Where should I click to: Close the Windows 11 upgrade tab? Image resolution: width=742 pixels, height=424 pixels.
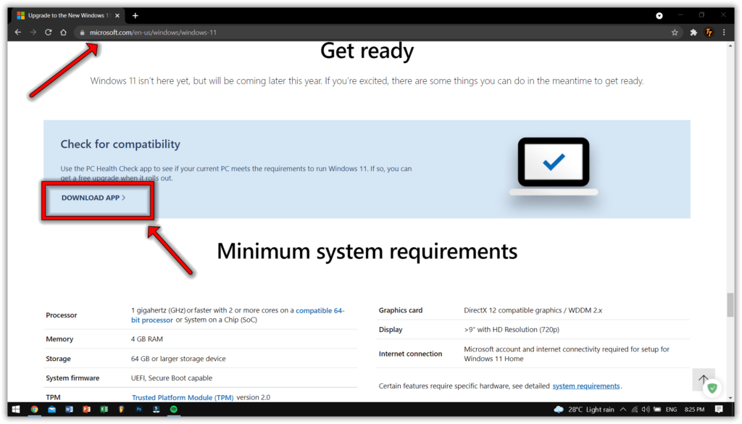[x=117, y=16]
